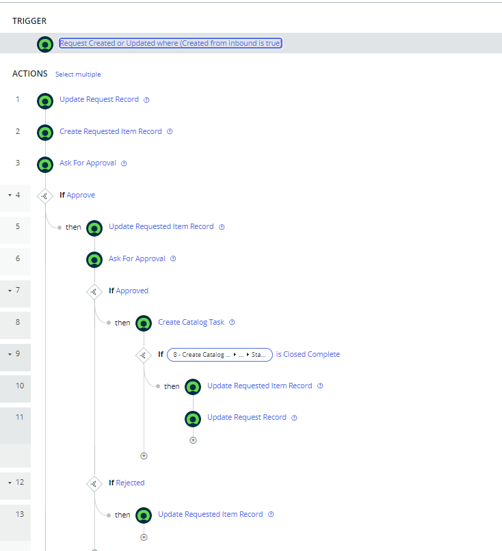This screenshot has width=502, height=551.
Task: Add action below step 11 with plus icon
Action: [193, 440]
